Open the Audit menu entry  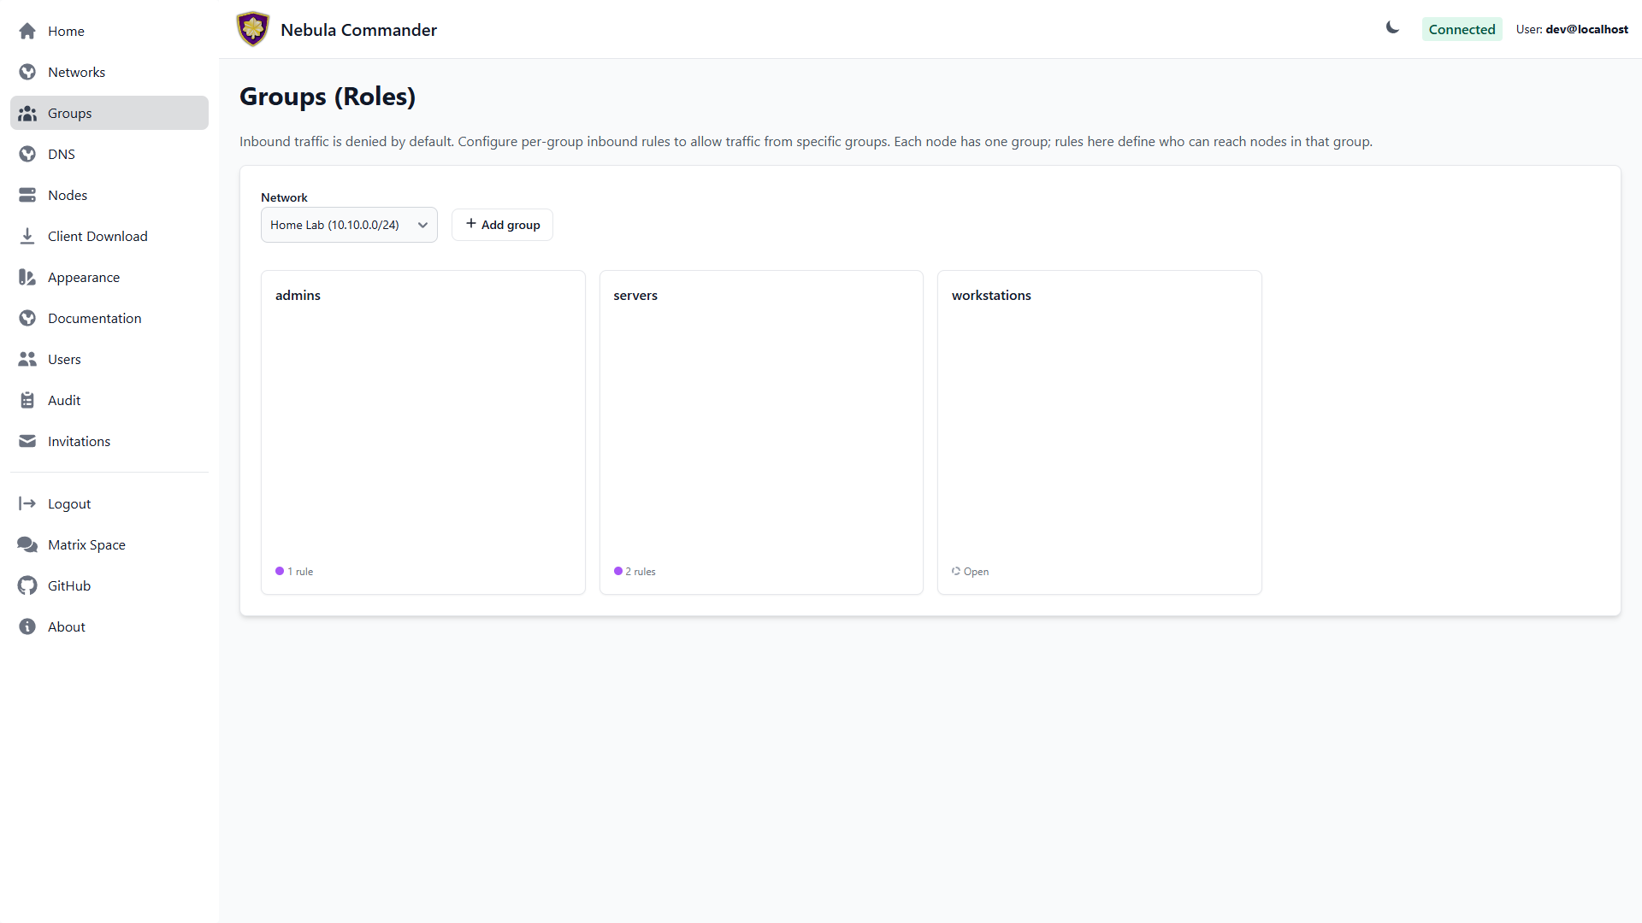[x=109, y=400]
